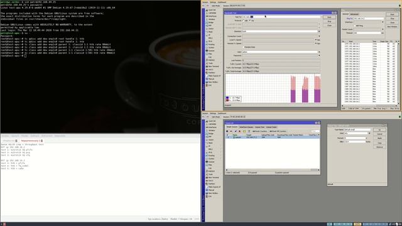
Task: Click the red Rx legend swatch on graph
Action: (x=227, y=100)
